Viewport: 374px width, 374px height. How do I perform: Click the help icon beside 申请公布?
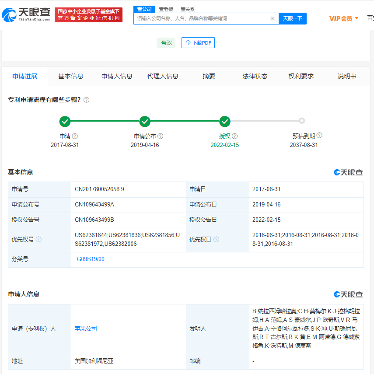[x=160, y=136]
